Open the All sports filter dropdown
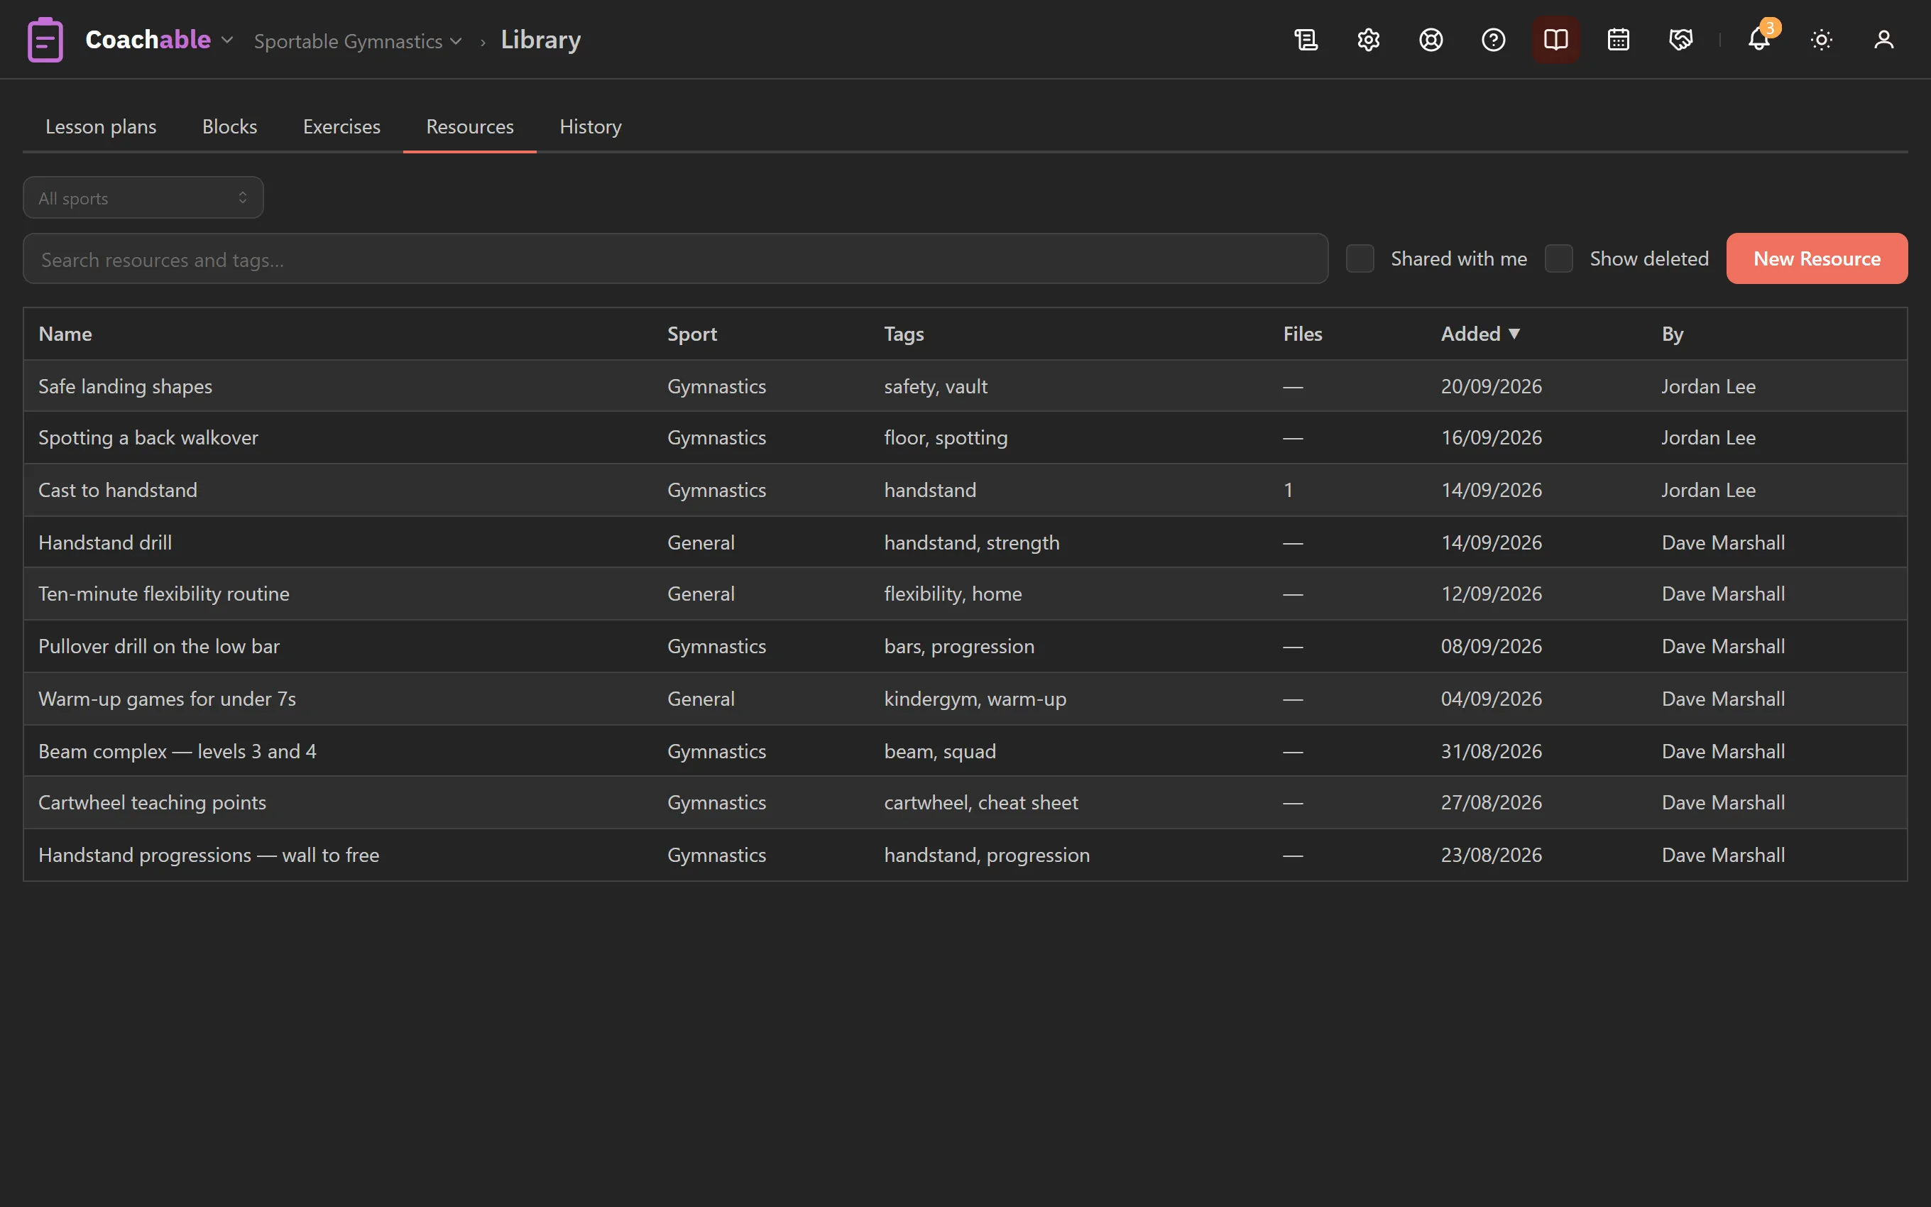Viewport: 1931px width, 1207px height. [x=143, y=197]
